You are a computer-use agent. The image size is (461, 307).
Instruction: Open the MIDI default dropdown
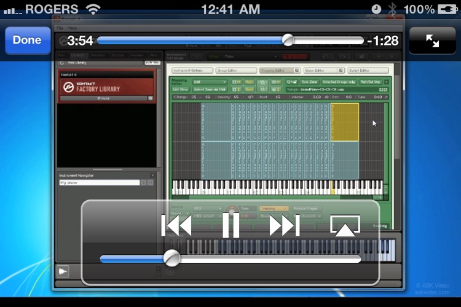[207, 216]
